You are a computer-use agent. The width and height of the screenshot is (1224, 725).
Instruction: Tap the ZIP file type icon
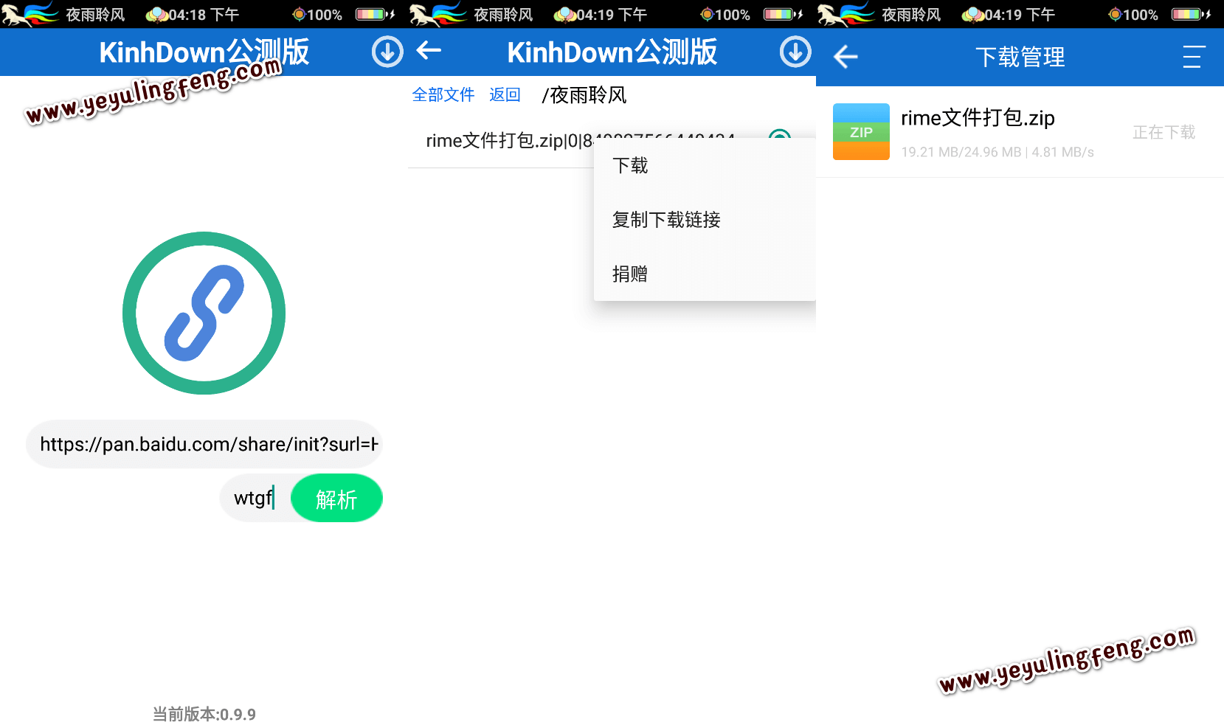coord(861,131)
